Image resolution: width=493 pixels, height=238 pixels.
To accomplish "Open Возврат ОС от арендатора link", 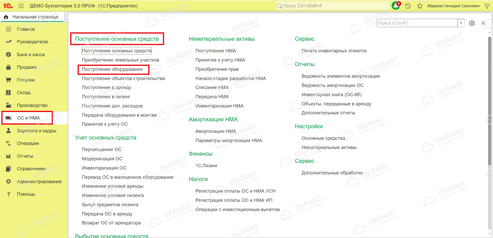I will [111, 223].
